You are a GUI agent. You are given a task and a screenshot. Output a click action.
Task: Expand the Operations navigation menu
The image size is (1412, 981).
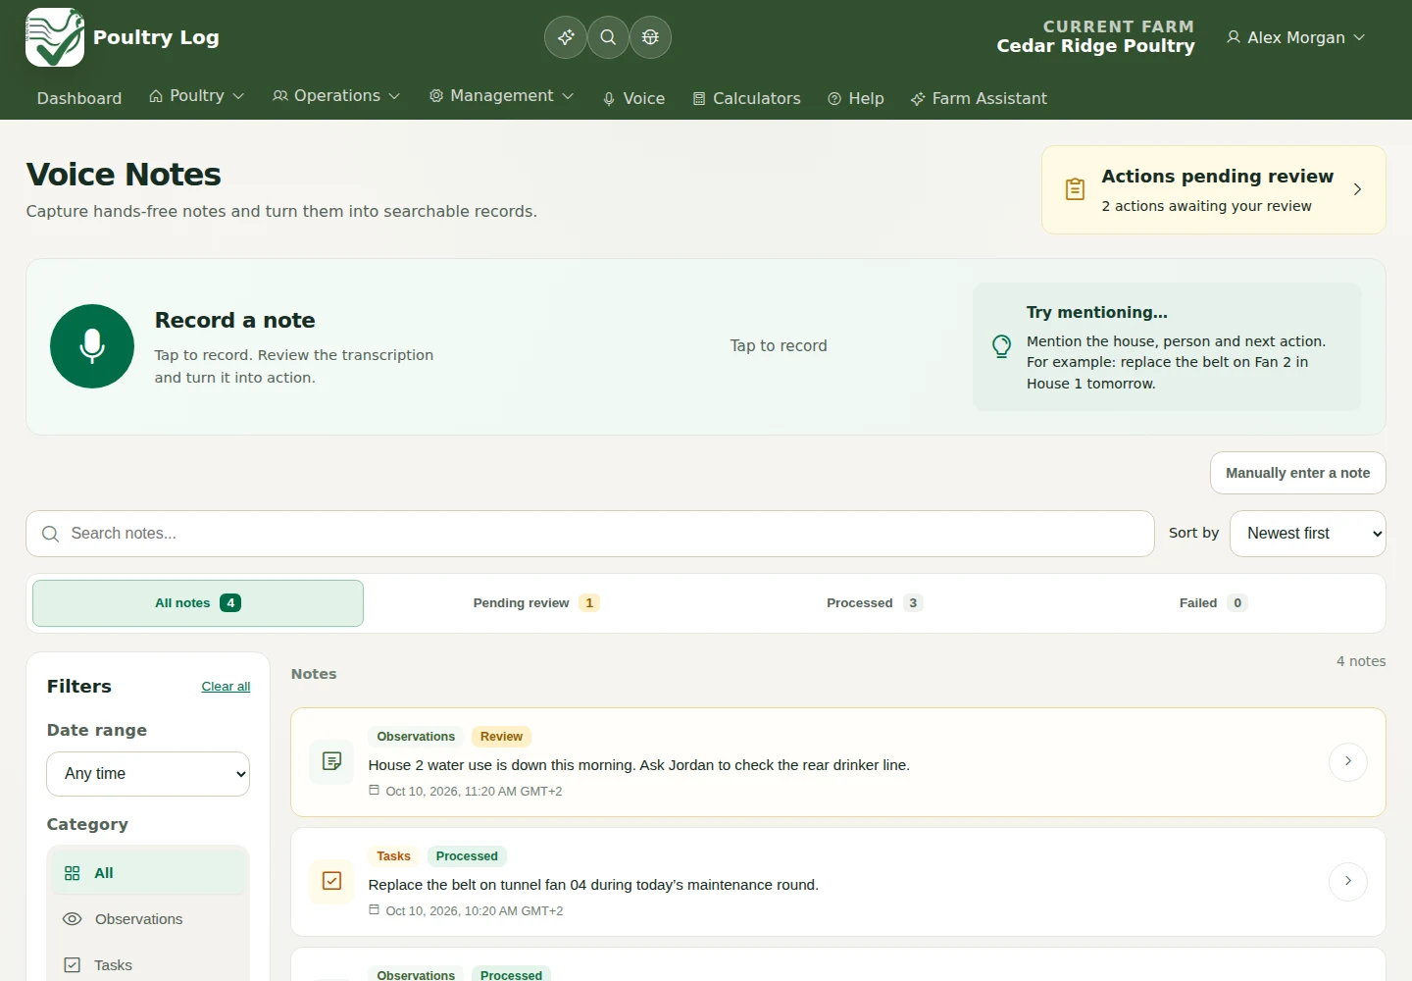click(x=336, y=96)
